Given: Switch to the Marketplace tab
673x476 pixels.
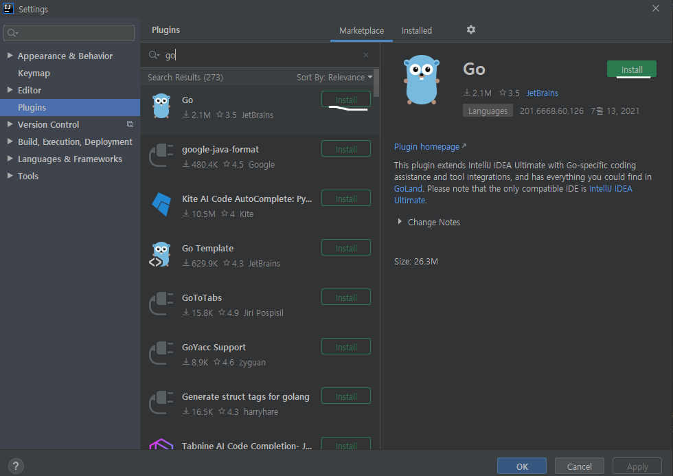Looking at the screenshot, I should pyautogui.click(x=361, y=30).
